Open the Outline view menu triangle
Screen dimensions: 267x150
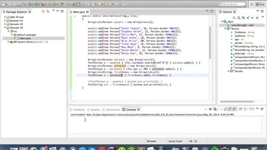tap(263, 17)
